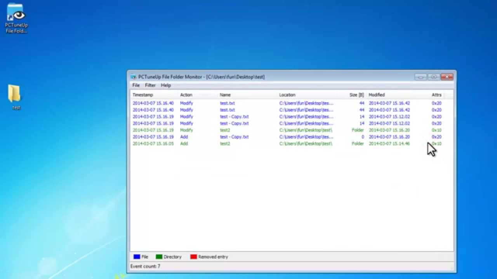Click the size value 0 of the Add row
This screenshot has width=497, height=279.
click(363, 137)
